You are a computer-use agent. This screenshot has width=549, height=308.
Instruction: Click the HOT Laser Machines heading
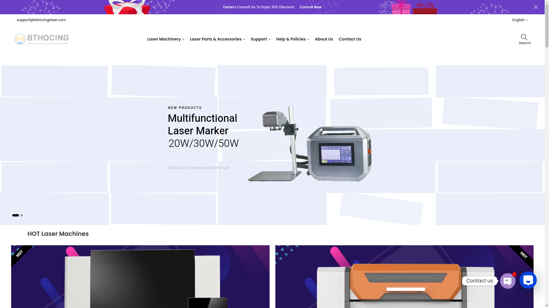coord(58,234)
